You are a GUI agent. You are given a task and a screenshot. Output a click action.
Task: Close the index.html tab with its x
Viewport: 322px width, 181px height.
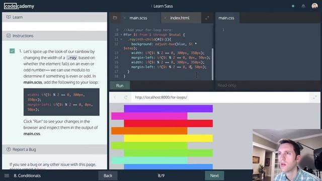[165, 18]
